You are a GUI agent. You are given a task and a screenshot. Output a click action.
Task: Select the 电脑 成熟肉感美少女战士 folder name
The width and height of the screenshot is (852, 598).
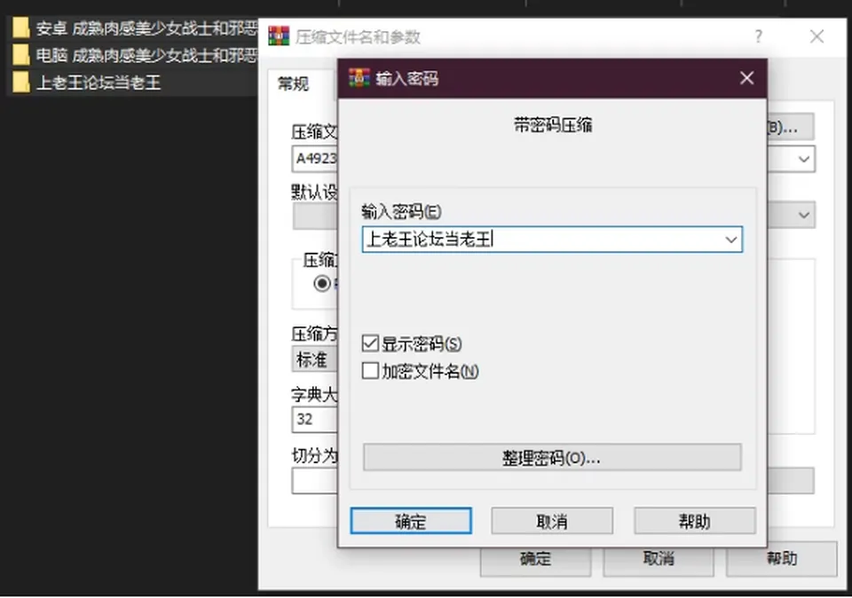tap(146, 55)
